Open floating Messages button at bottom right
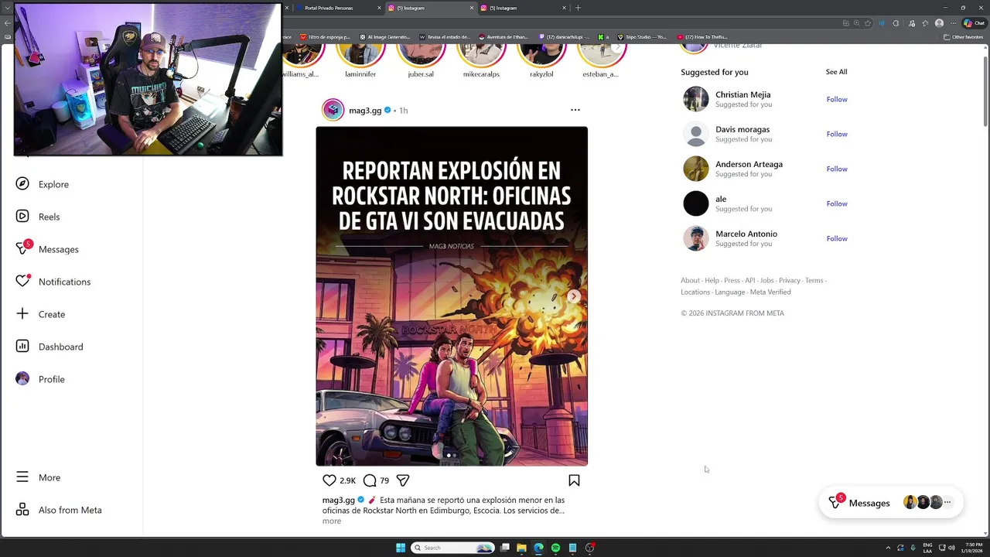 (x=891, y=503)
